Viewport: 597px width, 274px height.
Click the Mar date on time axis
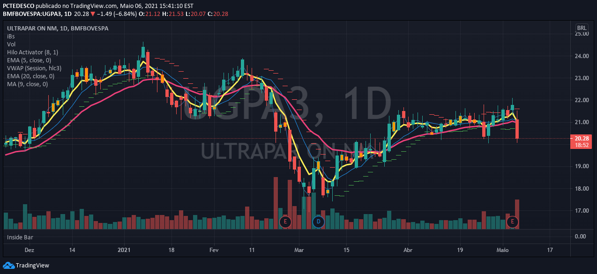[299, 250]
